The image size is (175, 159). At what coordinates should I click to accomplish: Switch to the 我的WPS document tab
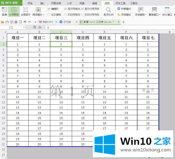[46, 22]
